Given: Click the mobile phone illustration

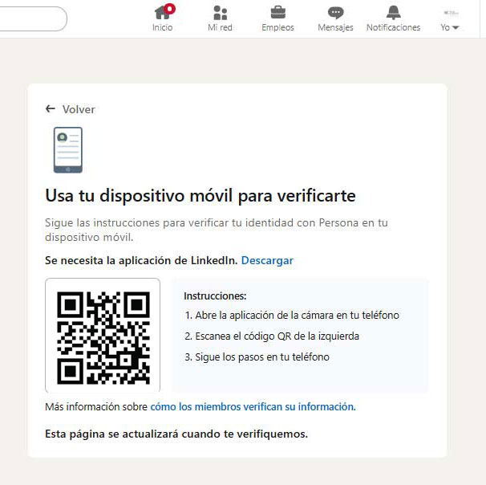Looking at the screenshot, I should (x=68, y=150).
